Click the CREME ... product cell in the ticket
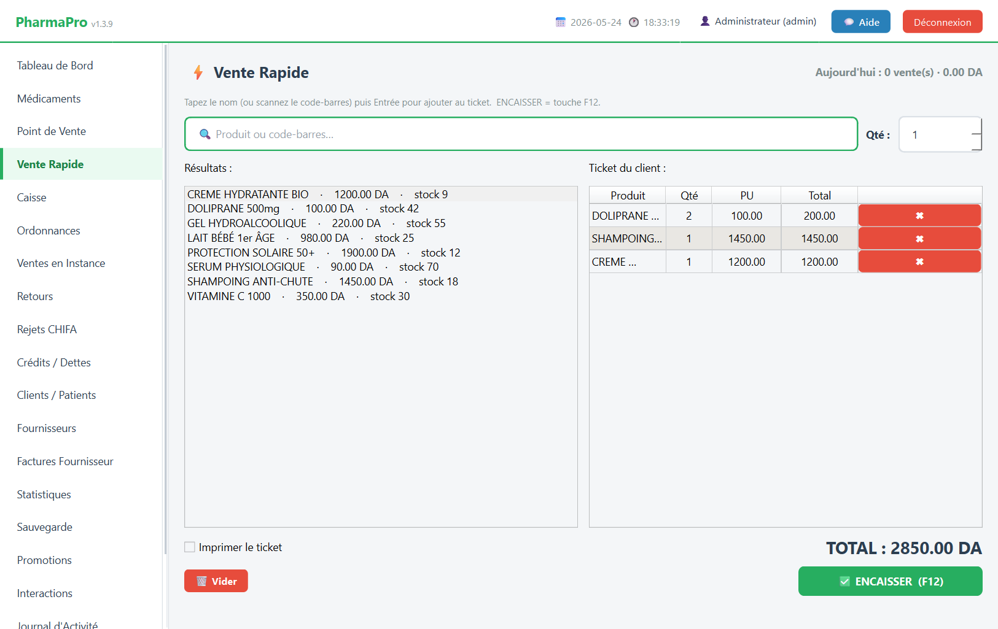 pos(628,262)
